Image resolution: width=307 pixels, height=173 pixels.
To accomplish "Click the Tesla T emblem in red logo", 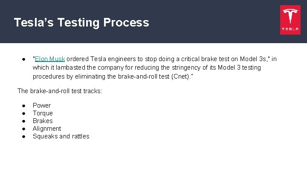I will tap(290, 17).
